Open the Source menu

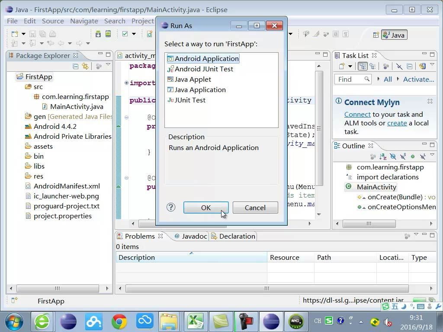pos(53,21)
